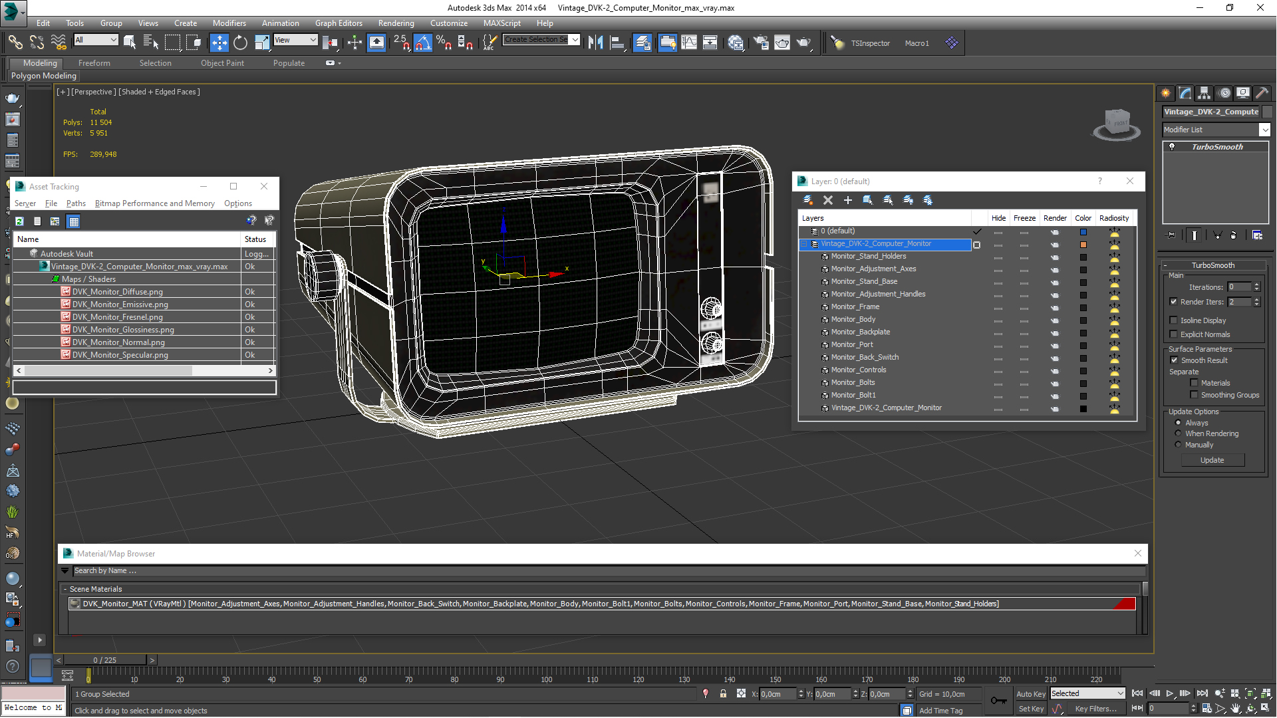
Task: Click the Search by Name field
Action: tap(609, 570)
